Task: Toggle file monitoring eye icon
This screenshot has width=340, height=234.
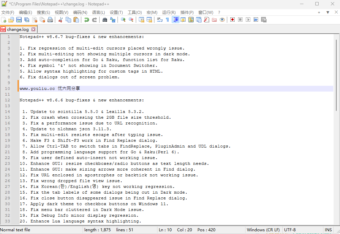Action: (222, 20)
